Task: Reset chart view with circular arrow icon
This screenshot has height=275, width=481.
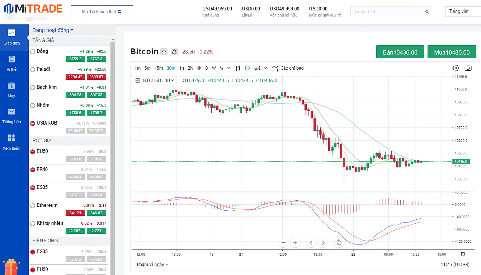Action: (339, 243)
